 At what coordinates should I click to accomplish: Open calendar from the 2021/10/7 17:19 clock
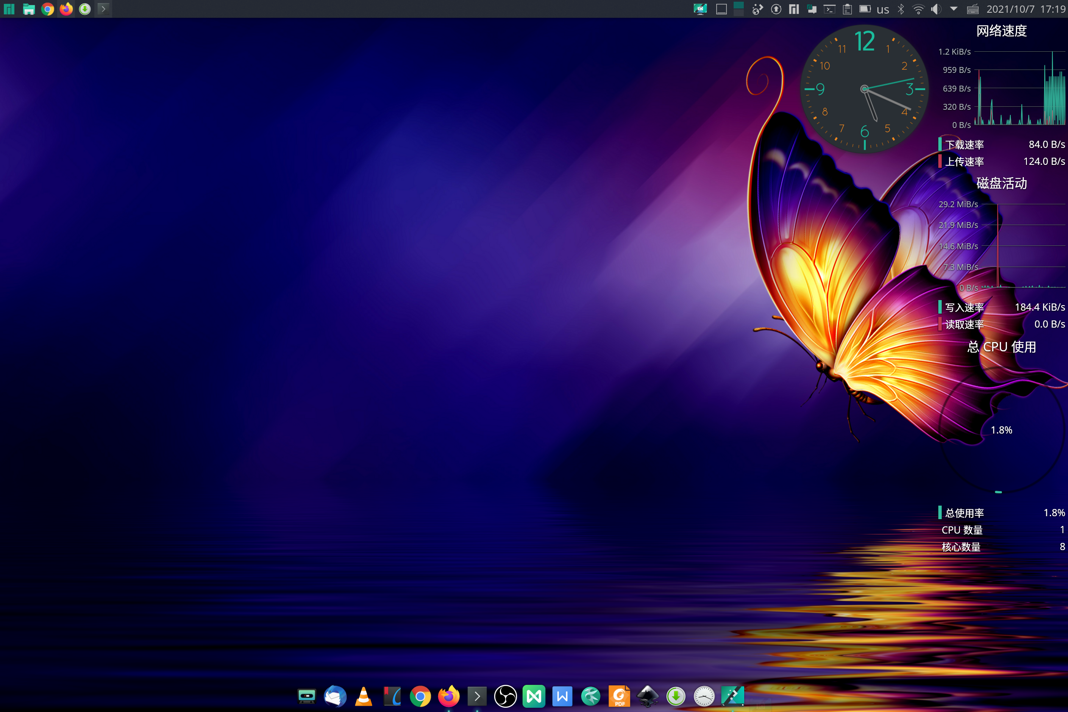coord(1026,9)
